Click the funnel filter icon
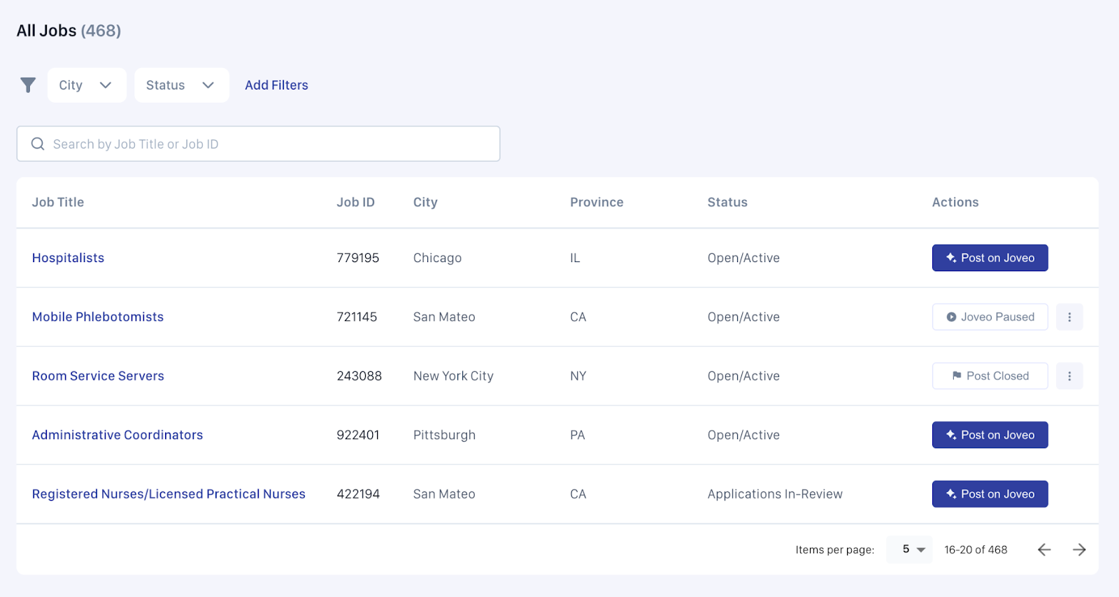This screenshot has height=597, width=1119. [28, 85]
